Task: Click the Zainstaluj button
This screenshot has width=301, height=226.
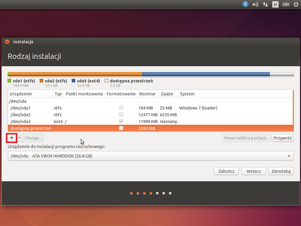Action: point(281,171)
